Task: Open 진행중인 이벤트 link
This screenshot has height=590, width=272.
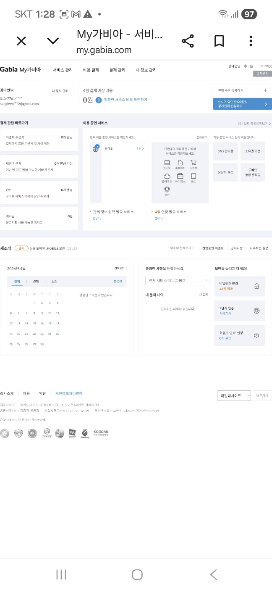Action: point(213,248)
